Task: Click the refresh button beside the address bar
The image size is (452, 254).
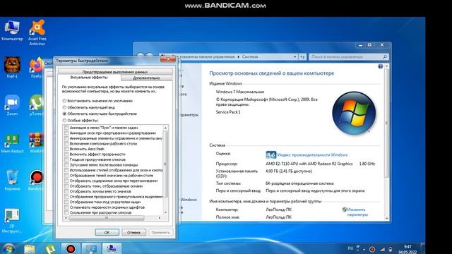Action: click(302, 56)
